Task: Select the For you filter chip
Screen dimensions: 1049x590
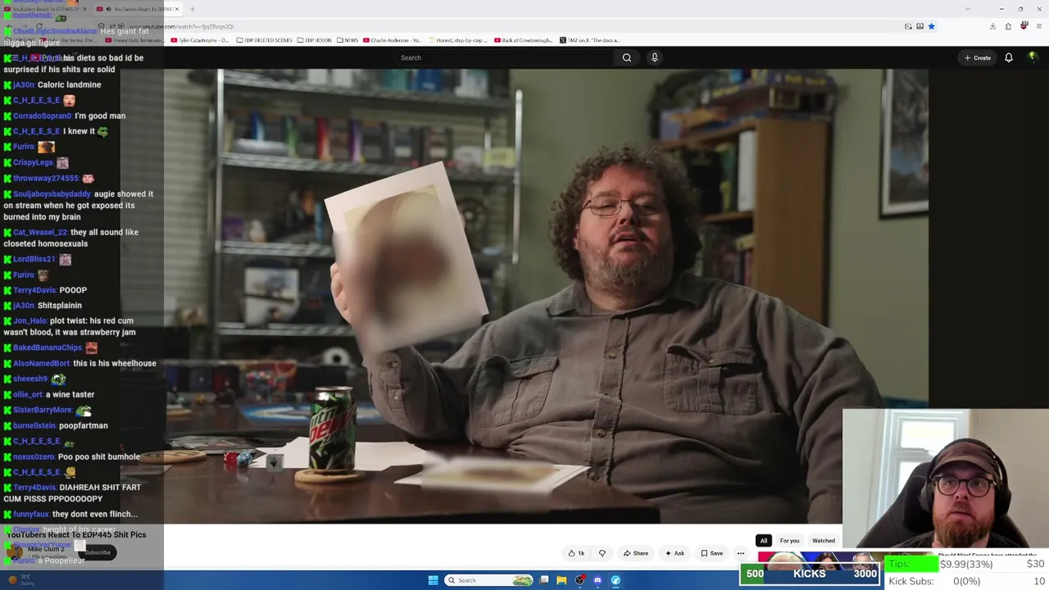Action: click(x=789, y=541)
